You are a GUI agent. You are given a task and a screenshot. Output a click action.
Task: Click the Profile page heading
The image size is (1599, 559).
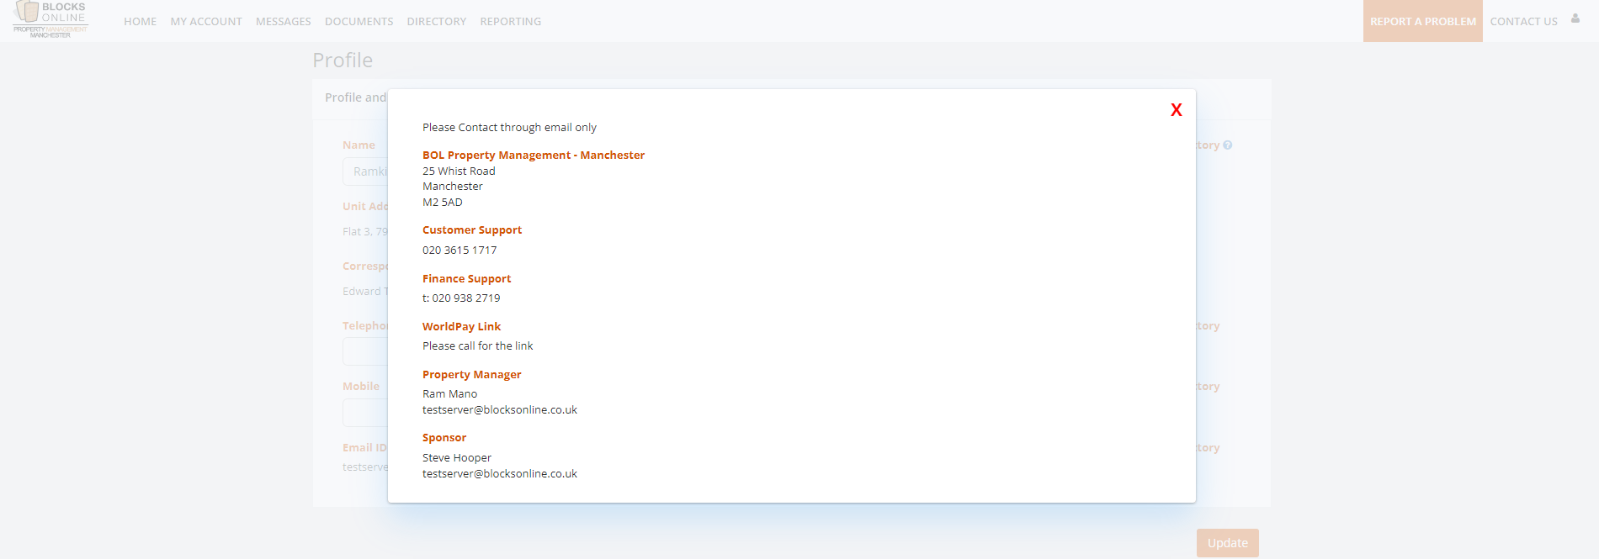(343, 61)
